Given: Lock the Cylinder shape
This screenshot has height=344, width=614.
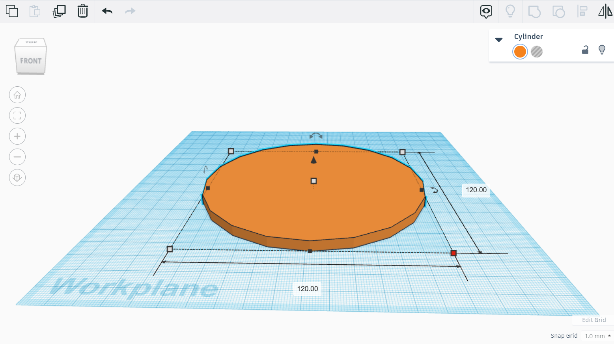Looking at the screenshot, I should tap(585, 50).
